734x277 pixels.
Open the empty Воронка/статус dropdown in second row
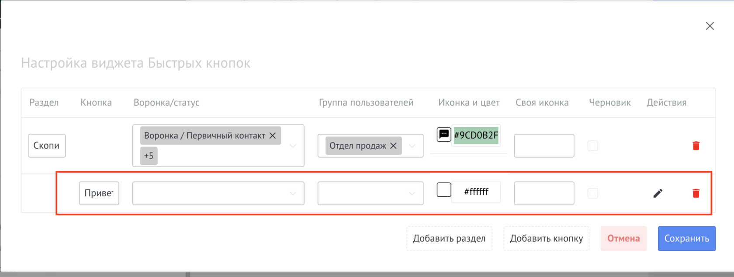(x=293, y=193)
